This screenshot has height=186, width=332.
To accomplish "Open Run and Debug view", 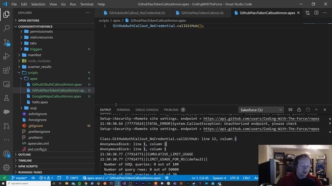I will pos(6,56).
